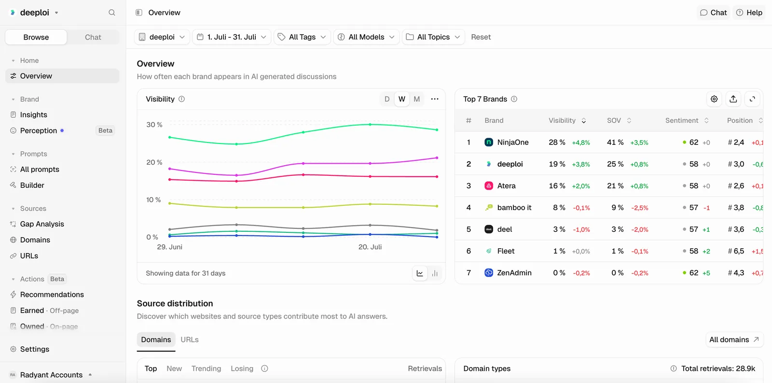Image resolution: width=772 pixels, height=383 pixels.
Task: Switch to bar chart view
Action: point(435,273)
